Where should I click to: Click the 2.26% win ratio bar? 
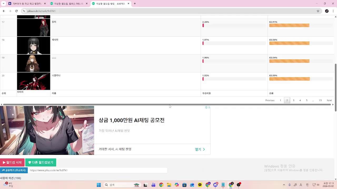[x=234, y=25]
